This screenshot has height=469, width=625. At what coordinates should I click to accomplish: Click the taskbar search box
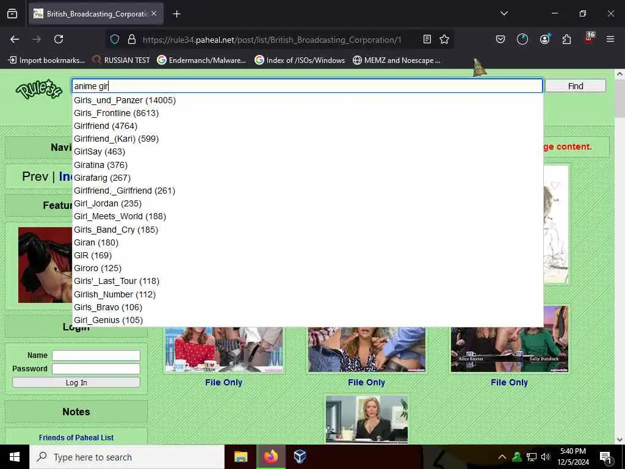click(127, 457)
